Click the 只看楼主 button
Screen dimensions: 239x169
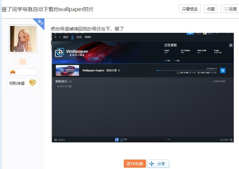[x=190, y=9]
